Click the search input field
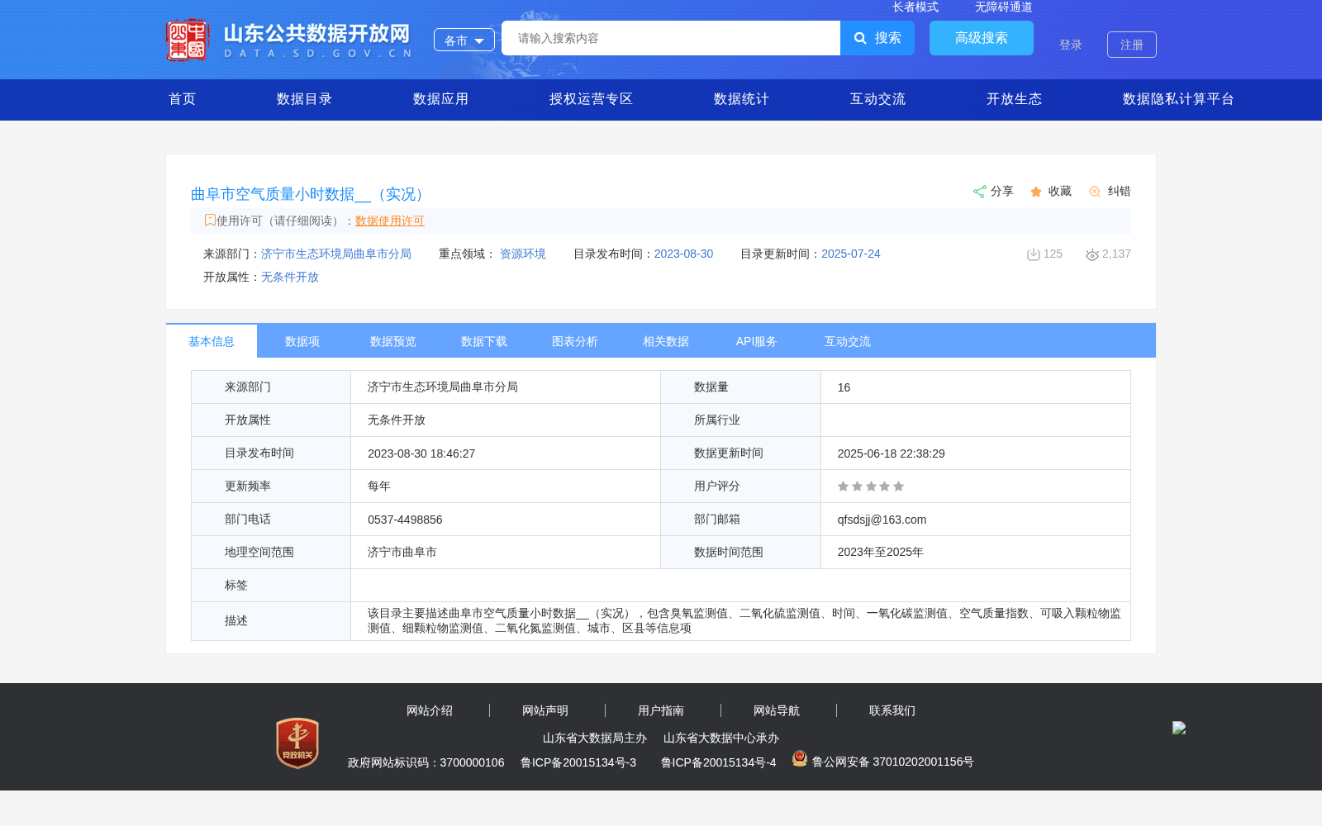Viewport: 1322px width, 826px height. [671, 38]
